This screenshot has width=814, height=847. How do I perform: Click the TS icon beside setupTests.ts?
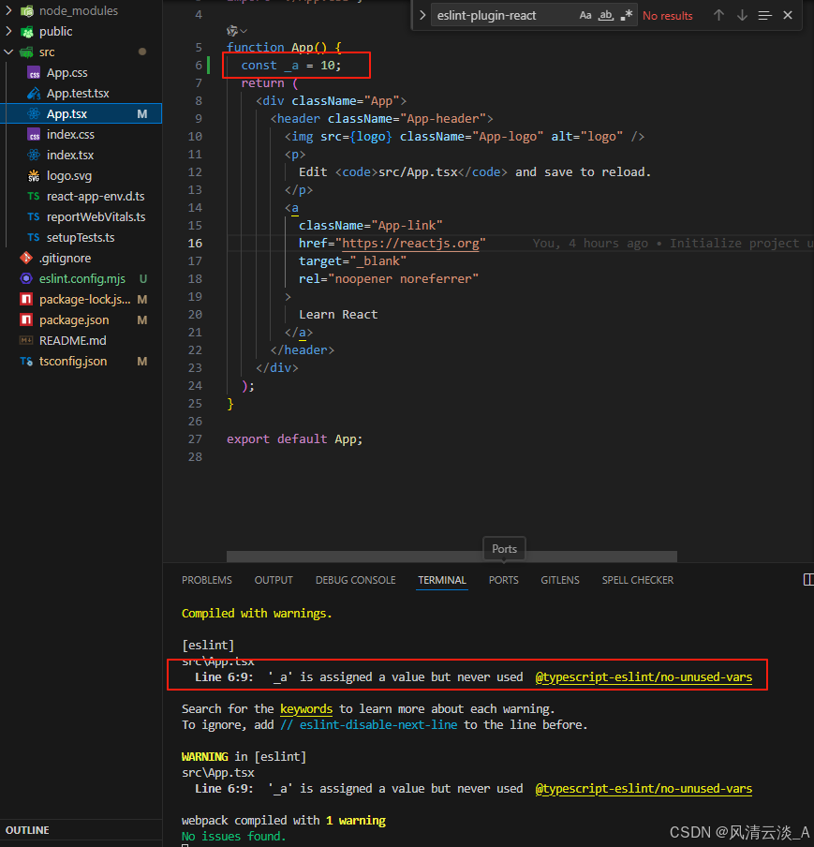[34, 237]
